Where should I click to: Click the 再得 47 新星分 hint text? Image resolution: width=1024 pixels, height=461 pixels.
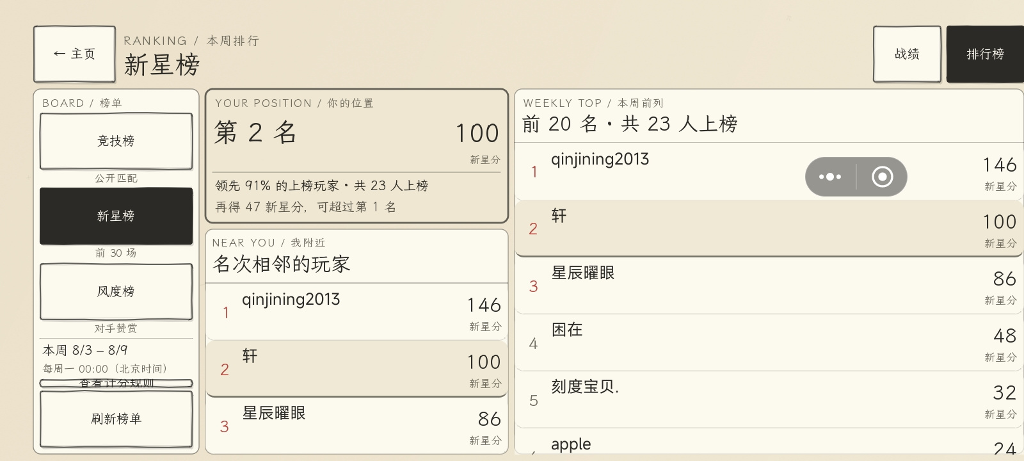[x=305, y=207]
